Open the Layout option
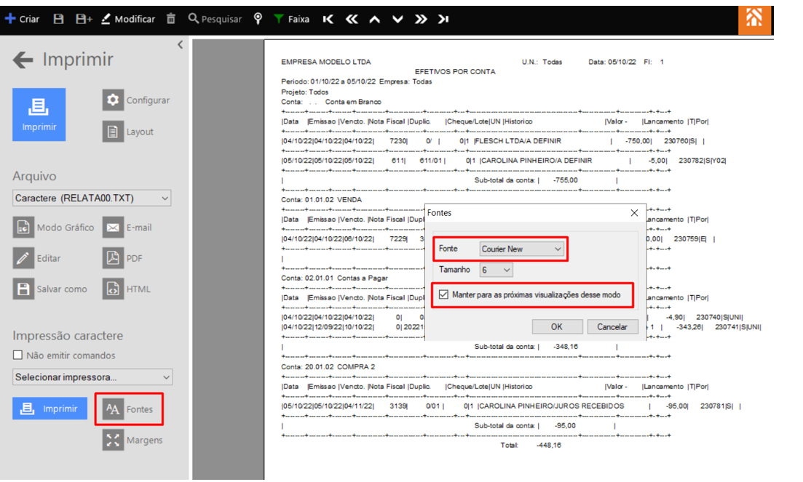Image resolution: width=803 pixels, height=482 pixels. (128, 132)
